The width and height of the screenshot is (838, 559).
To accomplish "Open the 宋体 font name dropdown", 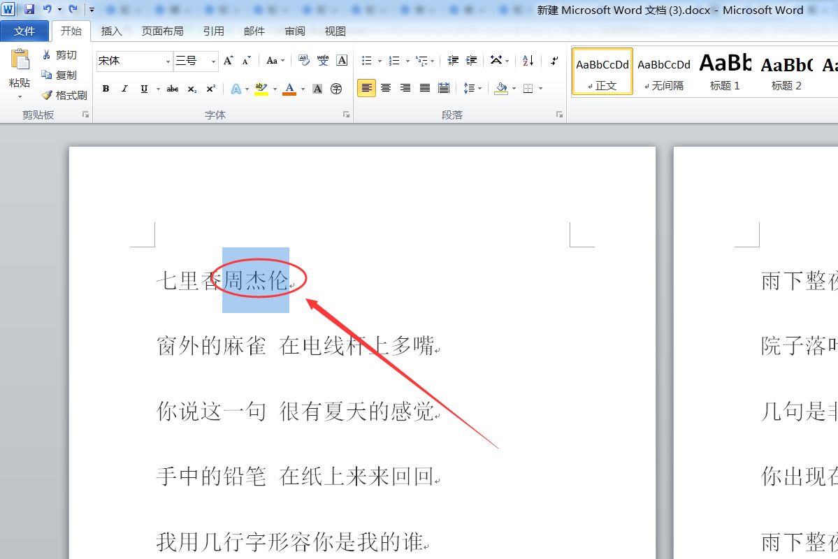I will (x=168, y=61).
